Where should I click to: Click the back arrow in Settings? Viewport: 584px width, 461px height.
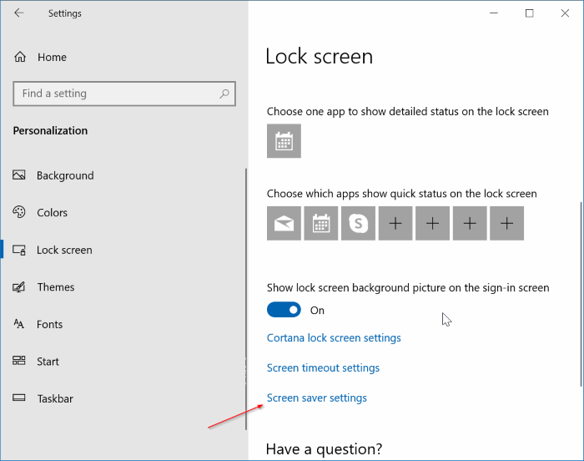tap(19, 13)
